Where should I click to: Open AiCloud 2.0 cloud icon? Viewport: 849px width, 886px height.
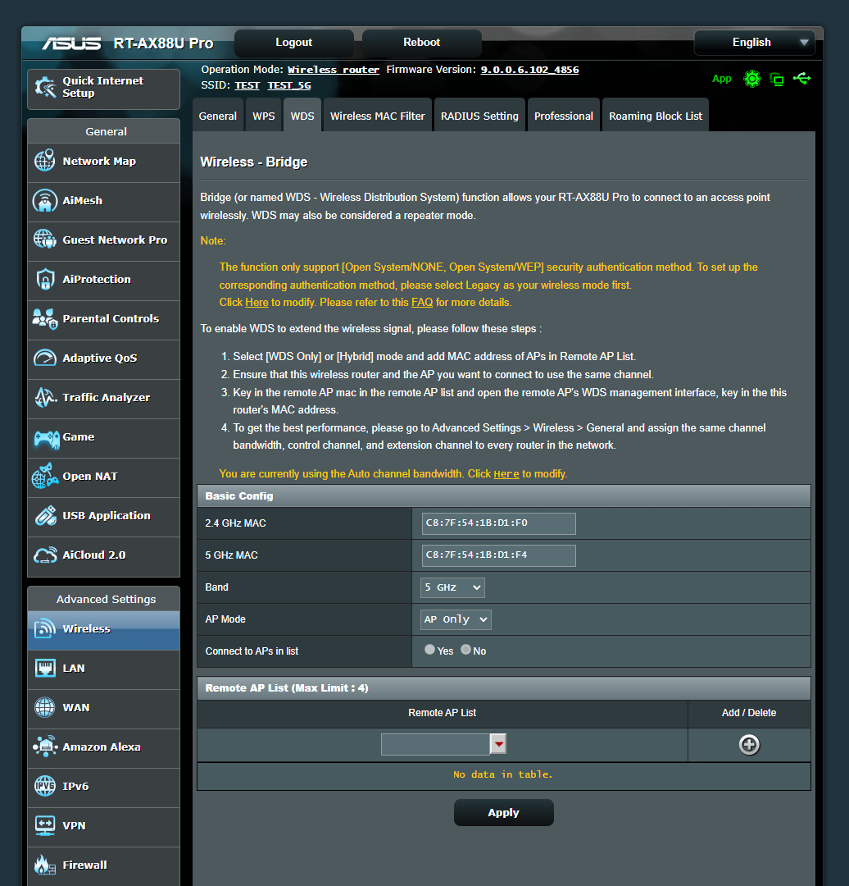tap(45, 555)
